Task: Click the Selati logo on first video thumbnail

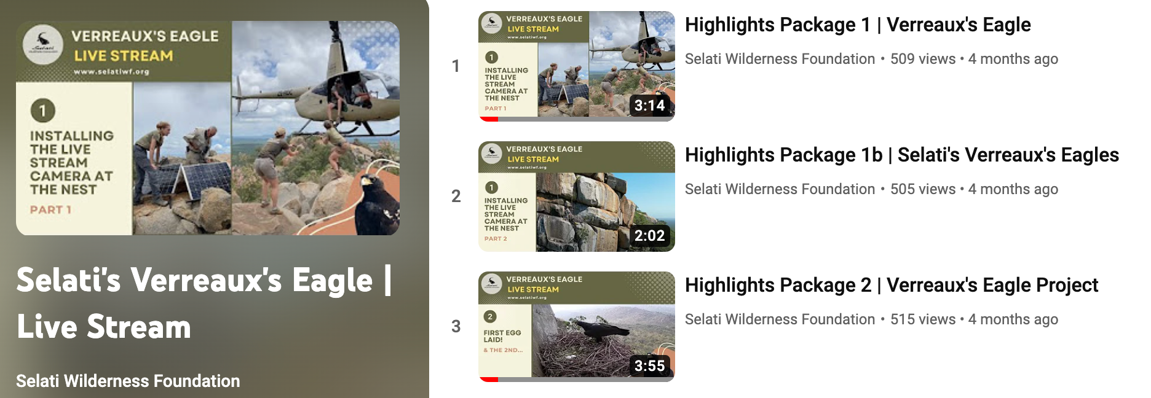Action: tap(491, 23)
